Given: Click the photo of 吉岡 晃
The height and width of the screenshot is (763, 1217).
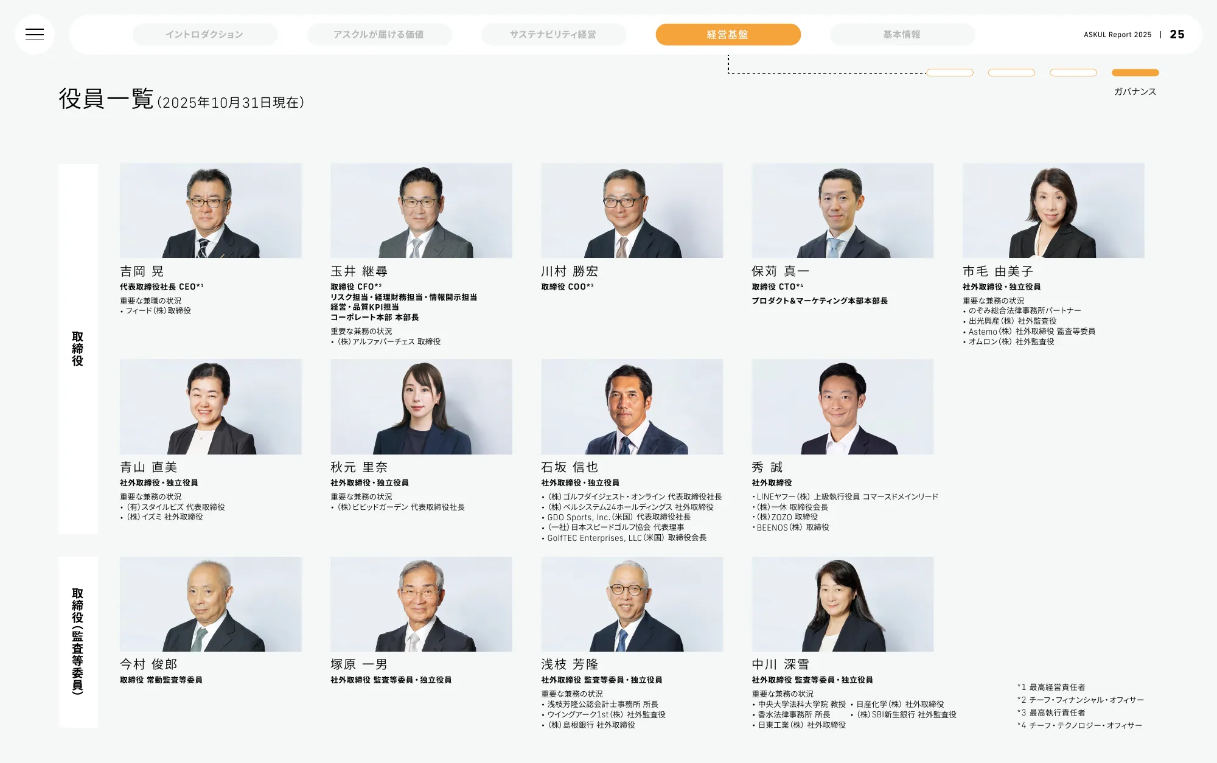Looking at the screenshot, I should click(211, 211).
